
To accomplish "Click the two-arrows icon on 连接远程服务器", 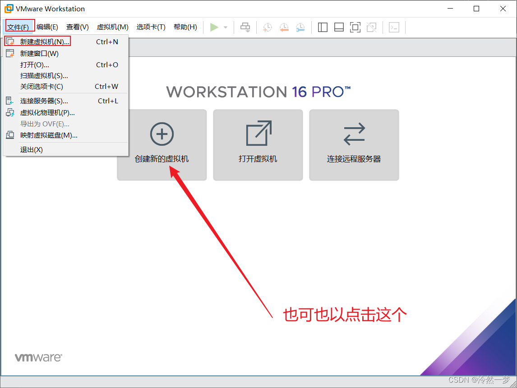I will (354, 134).
